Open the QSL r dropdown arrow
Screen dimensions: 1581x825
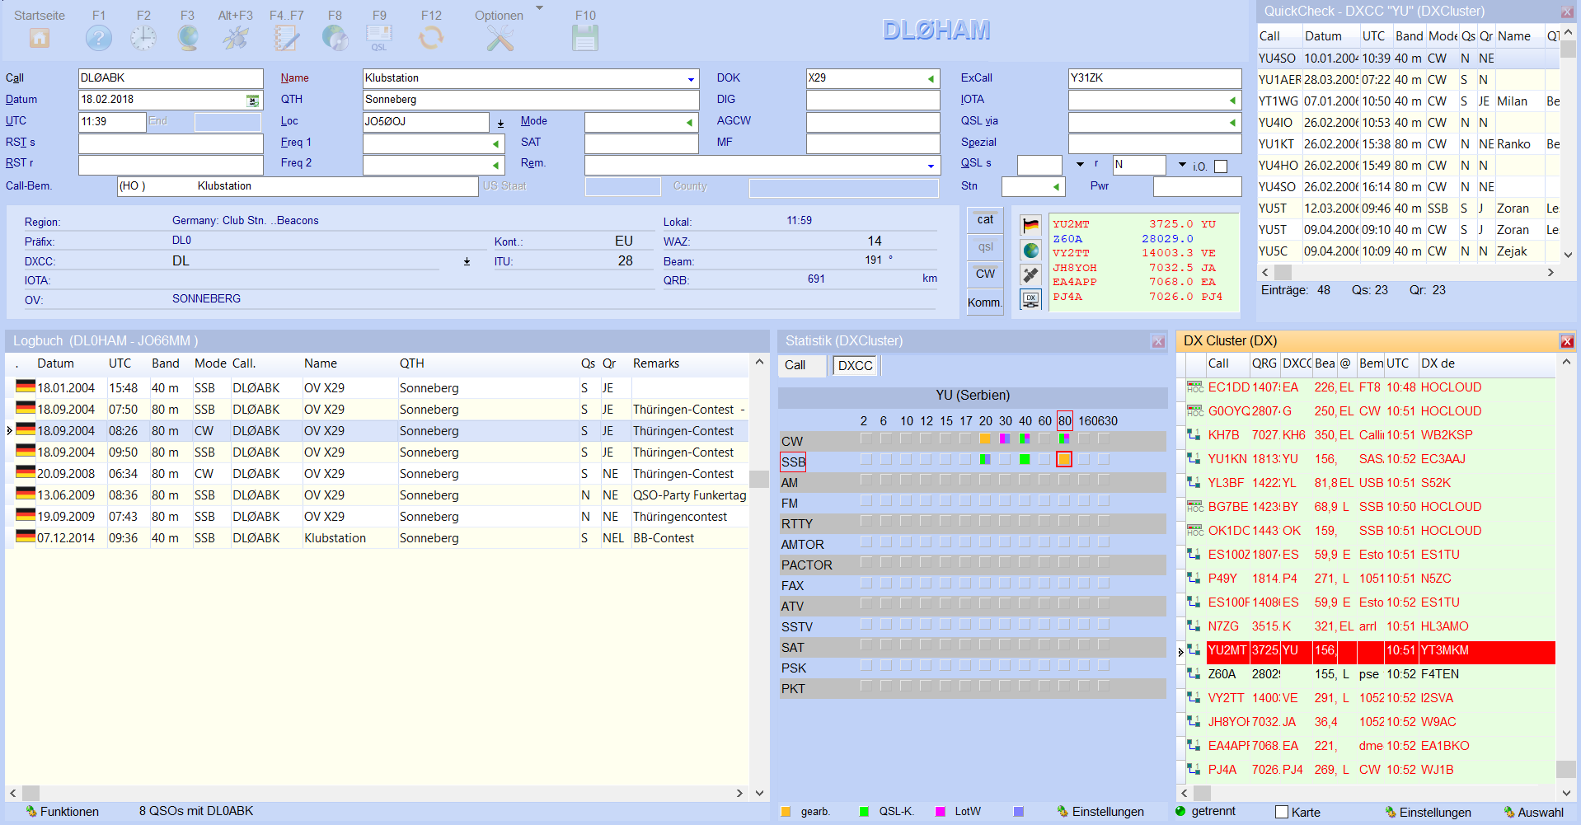pos(1182,165)
